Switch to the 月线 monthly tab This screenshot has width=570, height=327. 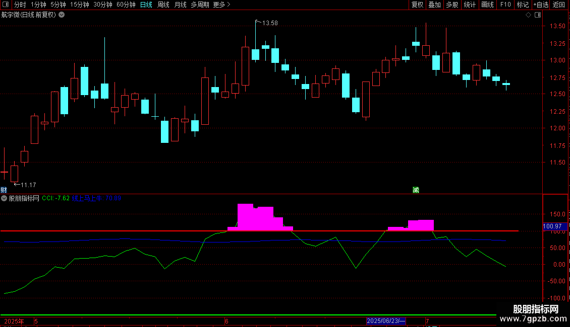180,5
